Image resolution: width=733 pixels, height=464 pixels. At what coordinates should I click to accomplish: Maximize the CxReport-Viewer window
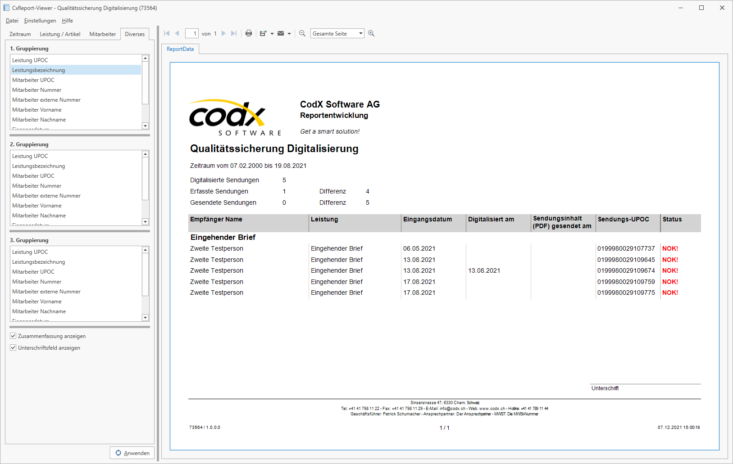coord(701,8)
